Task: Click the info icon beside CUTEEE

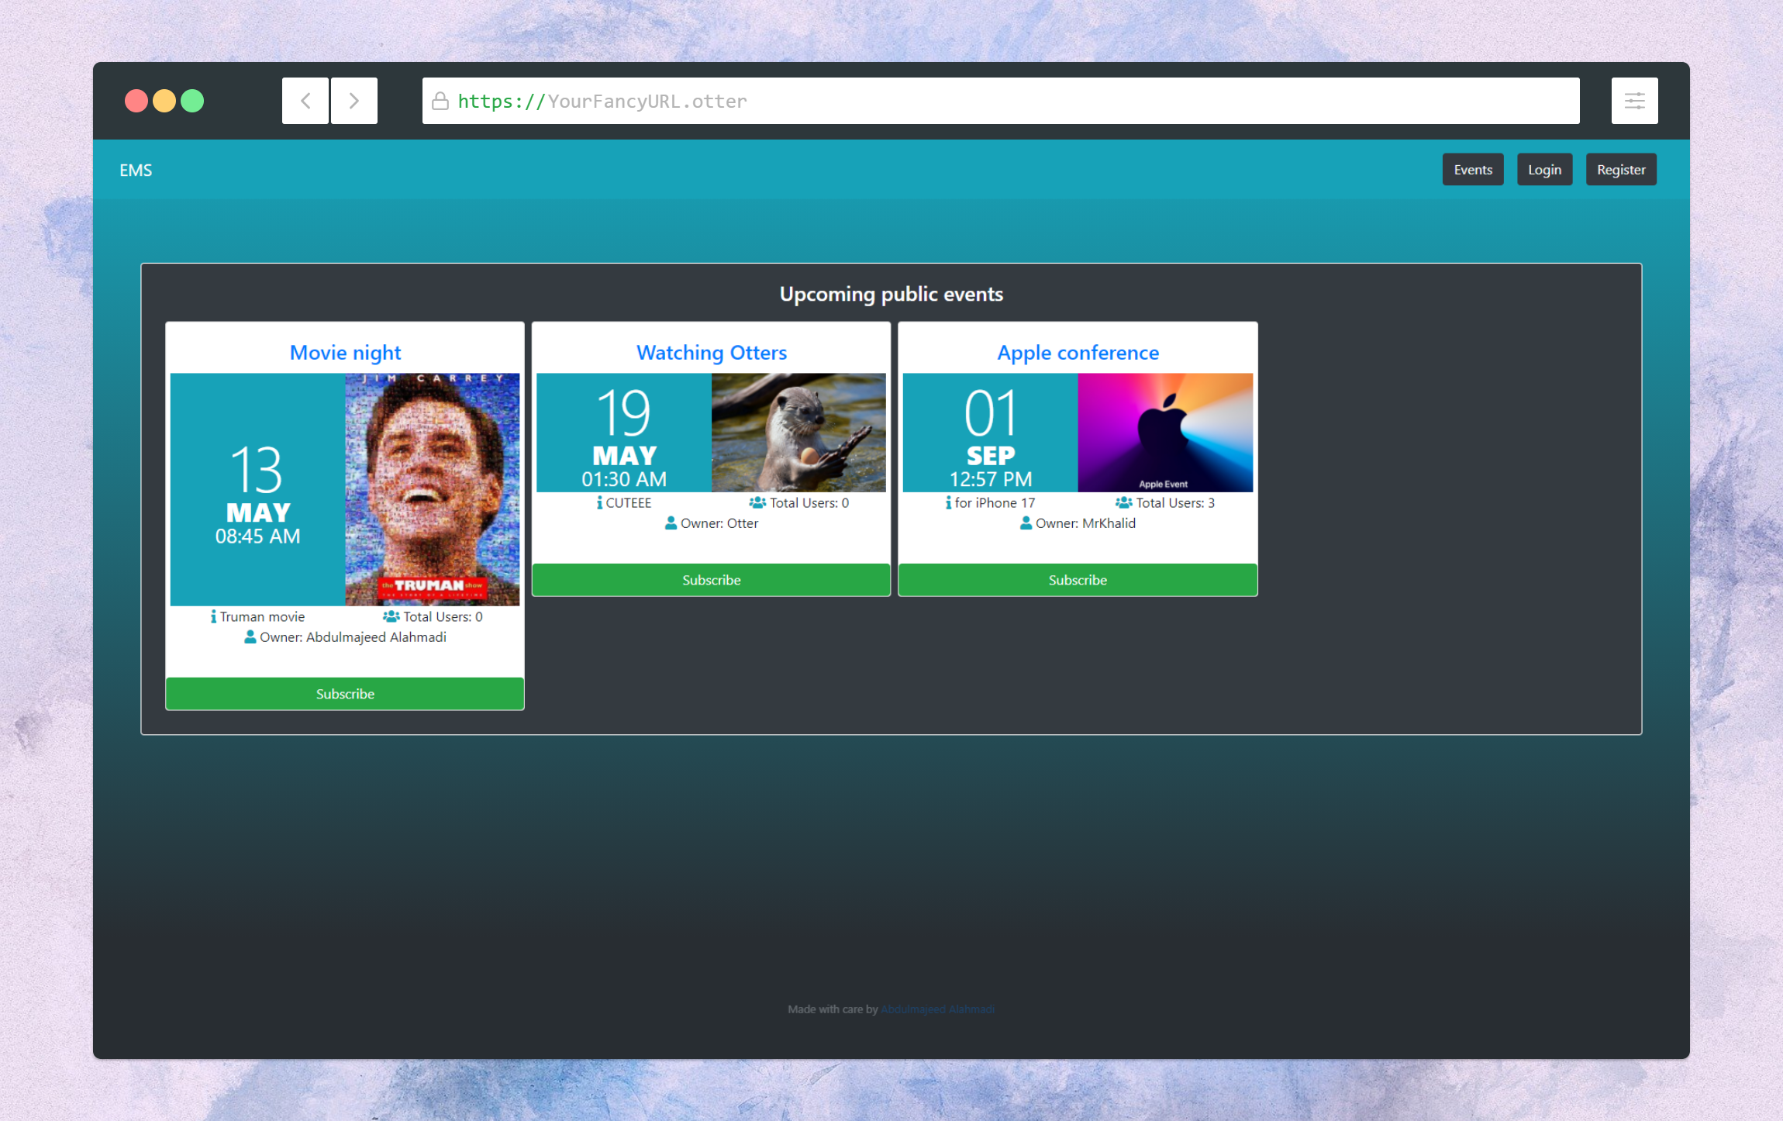Action: (x=599, y=503)
